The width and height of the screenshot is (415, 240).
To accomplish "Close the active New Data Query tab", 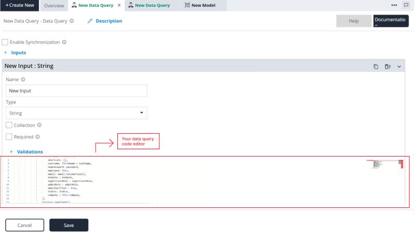I will click(x=119, y=5).
